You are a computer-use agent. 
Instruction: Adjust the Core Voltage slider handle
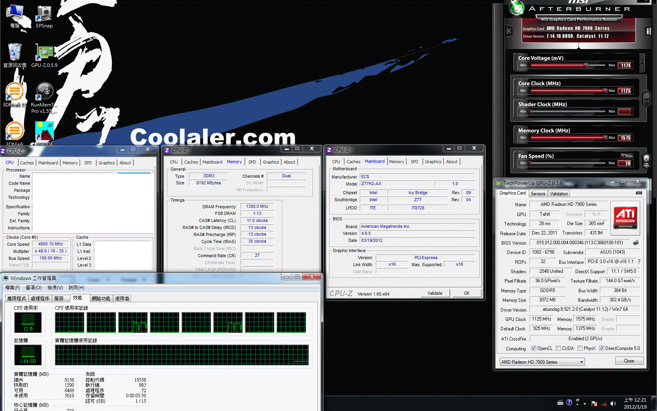(x=586, y=65)
